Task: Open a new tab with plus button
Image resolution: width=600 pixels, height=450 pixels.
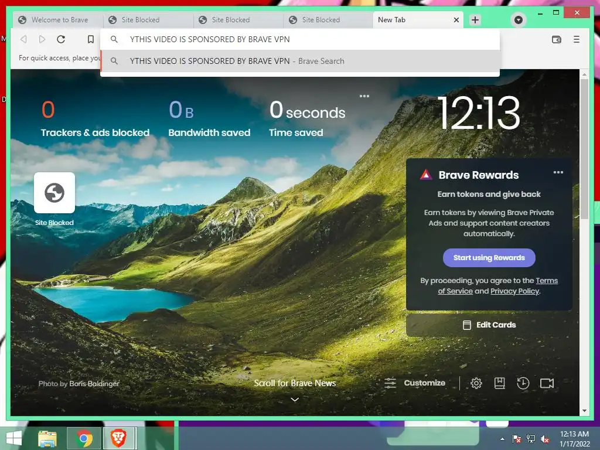Action: point(475,20)
